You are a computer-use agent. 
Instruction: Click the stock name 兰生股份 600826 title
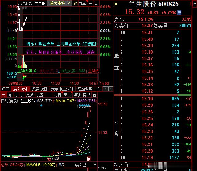(154, 4)
